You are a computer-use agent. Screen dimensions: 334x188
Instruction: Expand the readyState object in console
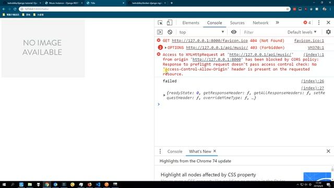(x=164, y=95)
